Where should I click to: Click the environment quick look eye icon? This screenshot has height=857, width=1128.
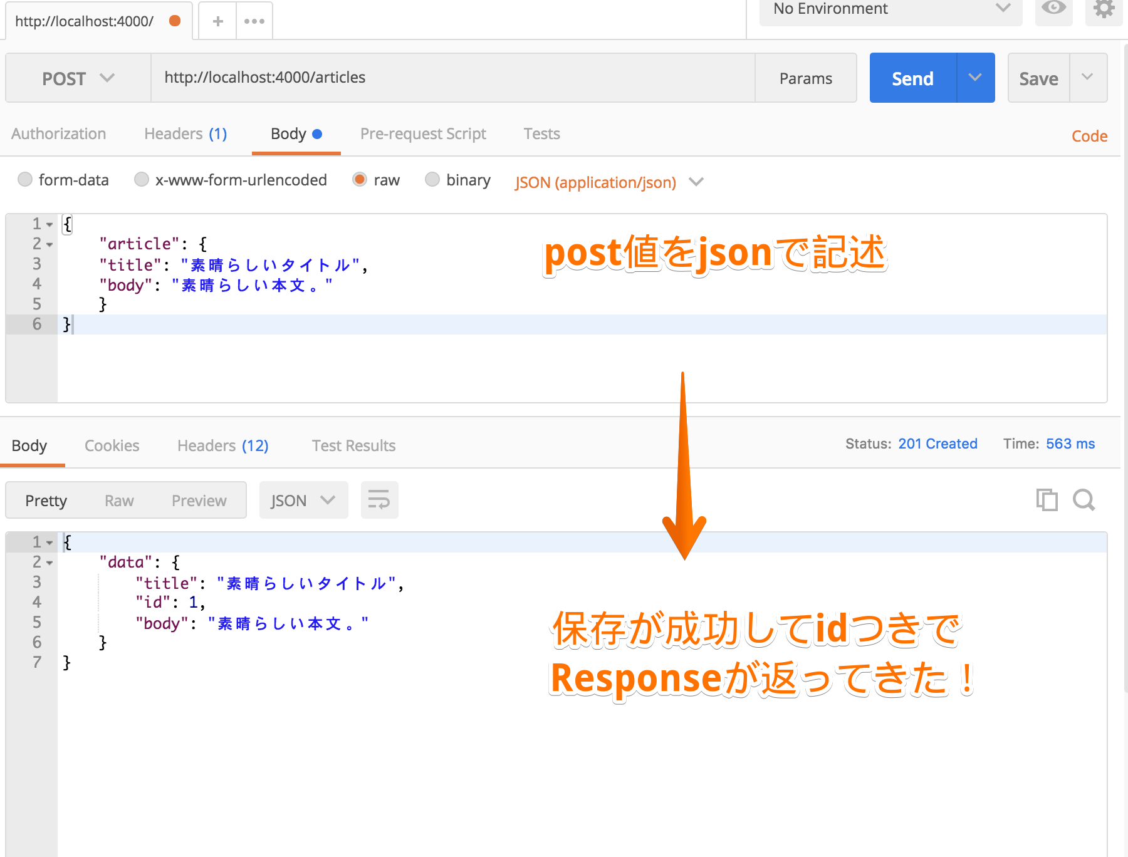1054,8
